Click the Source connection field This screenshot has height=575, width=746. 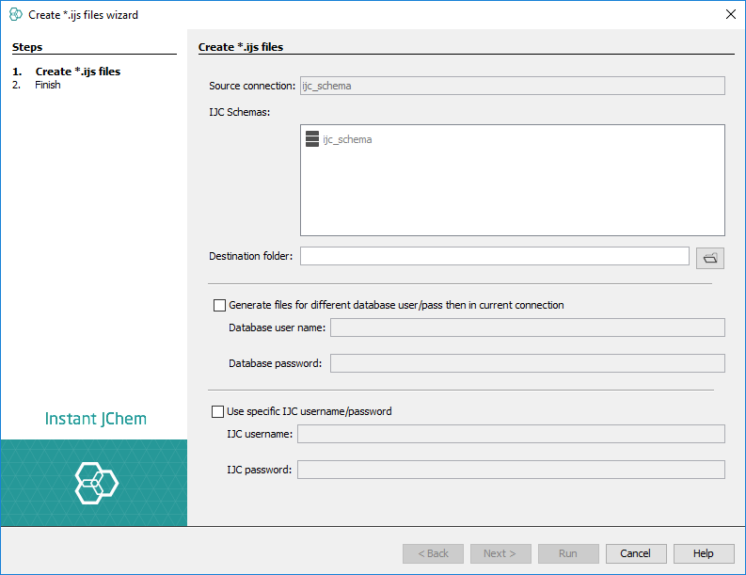click(x=512, y=86)
